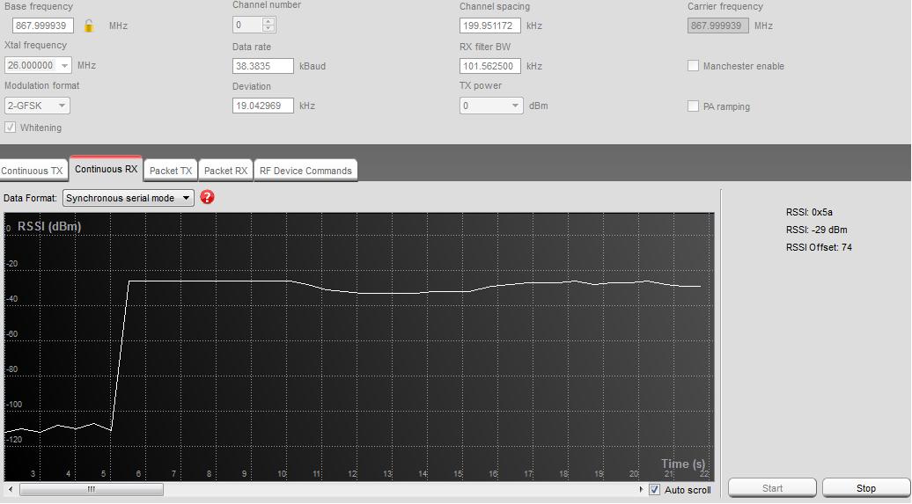The image size is (912, 504).
Task: Click the Carrier frequency field
Action: click(x=717, y=26)
